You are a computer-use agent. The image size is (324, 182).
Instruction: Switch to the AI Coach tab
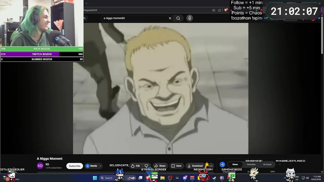pyautogui.click(x=267, y=165)
